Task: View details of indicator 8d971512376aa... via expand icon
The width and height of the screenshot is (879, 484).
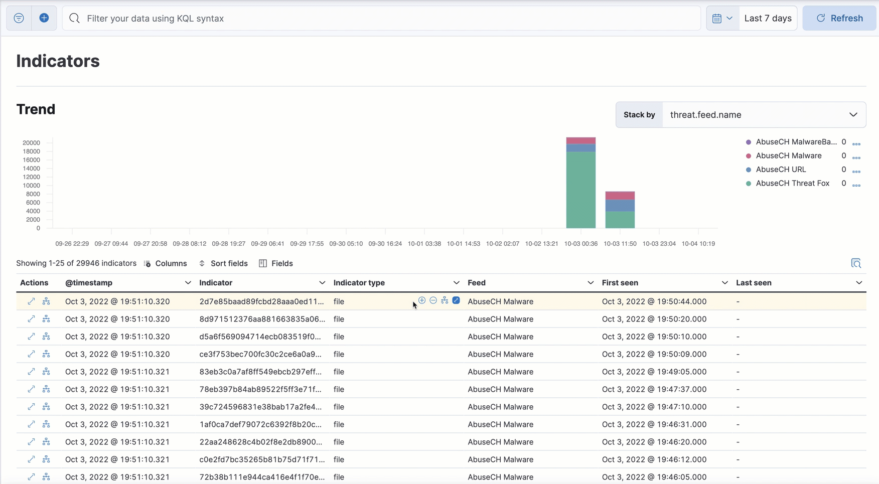Action: point(31,319)
